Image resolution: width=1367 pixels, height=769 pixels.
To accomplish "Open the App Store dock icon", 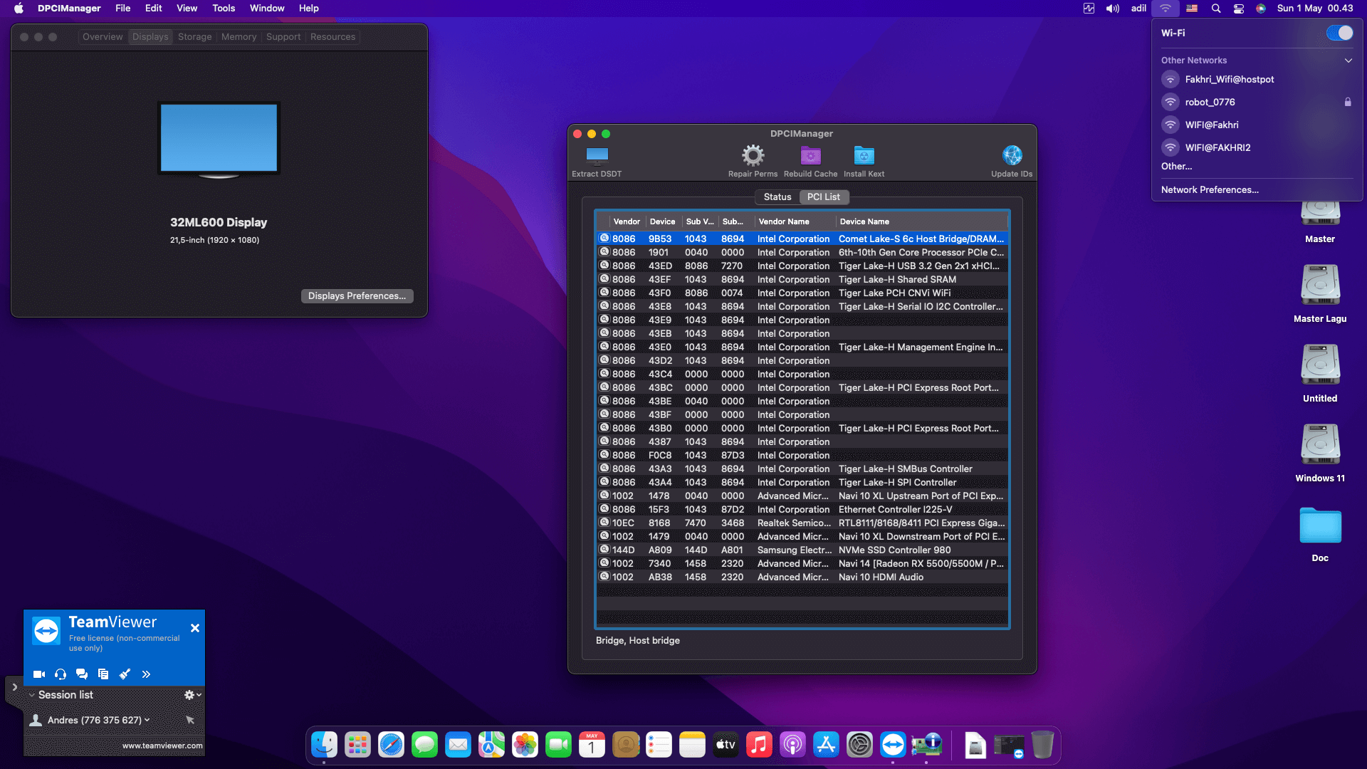I will pos(827,745).
